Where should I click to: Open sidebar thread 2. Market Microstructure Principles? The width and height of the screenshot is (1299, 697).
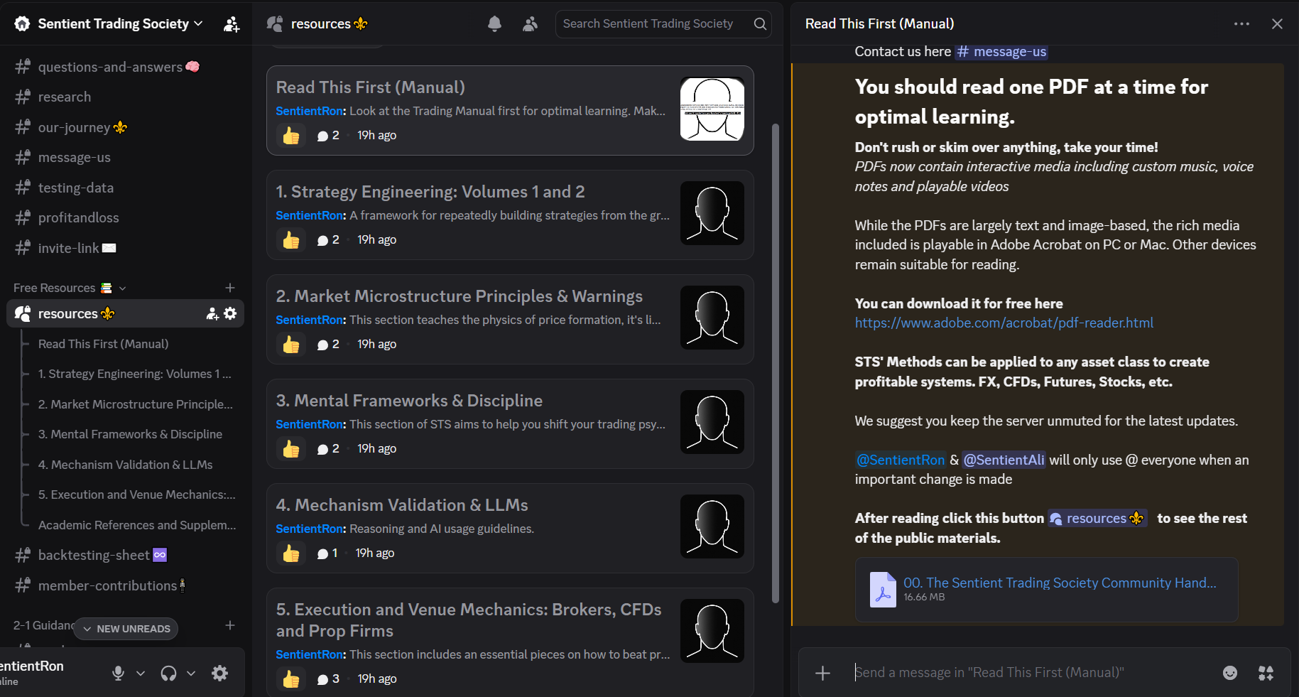pyautogui.click(x=136, y=404)
